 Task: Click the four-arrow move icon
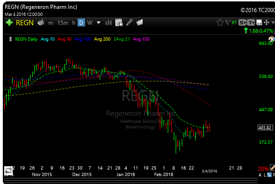(267, 22)
